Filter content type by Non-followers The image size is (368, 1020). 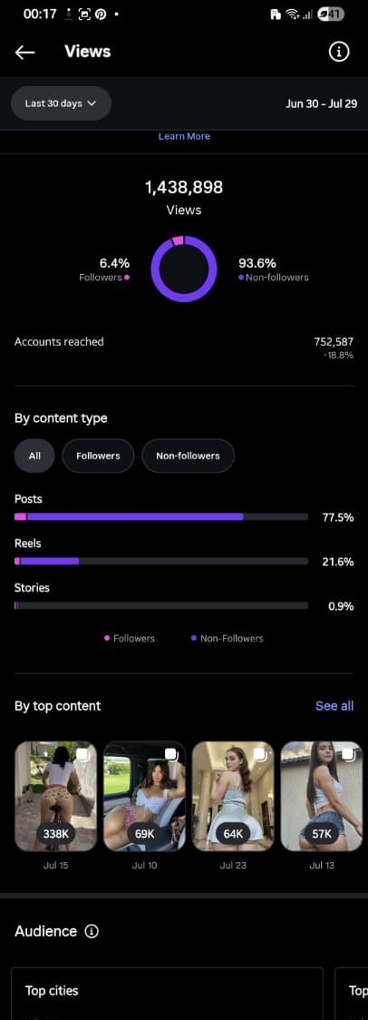(188, 456)
